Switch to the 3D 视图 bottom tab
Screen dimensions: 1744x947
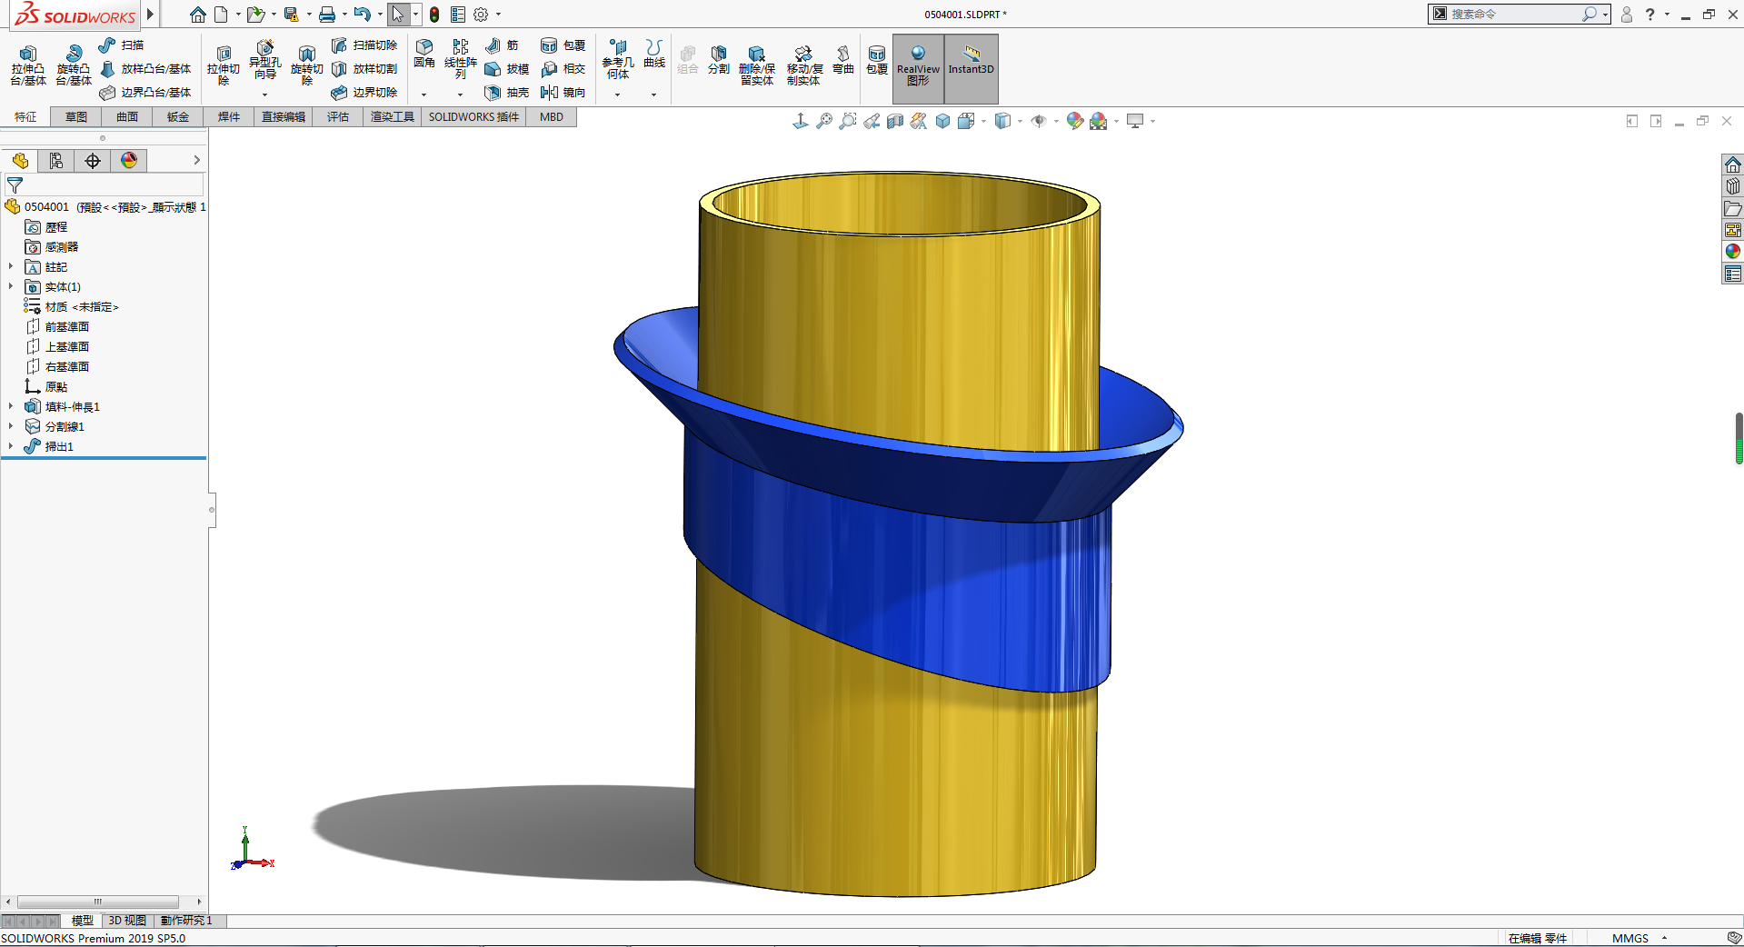pyautogui.click(x=127, y=921)
